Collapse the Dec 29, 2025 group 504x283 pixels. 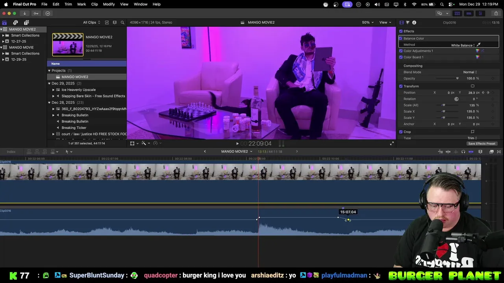[49, 83]
